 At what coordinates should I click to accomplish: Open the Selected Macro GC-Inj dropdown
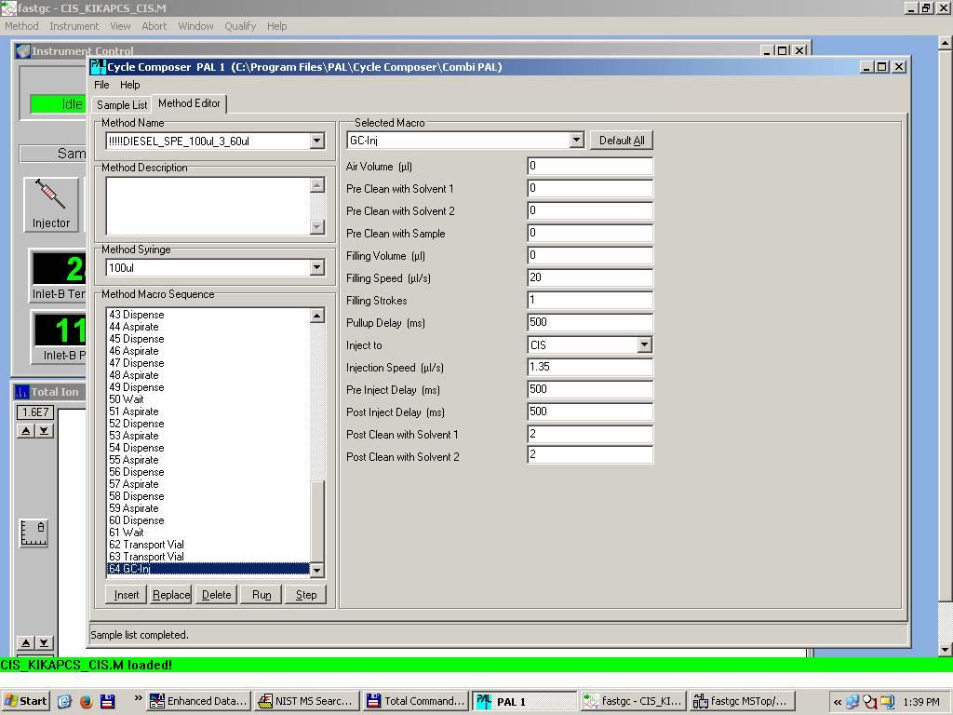(577, 141)
